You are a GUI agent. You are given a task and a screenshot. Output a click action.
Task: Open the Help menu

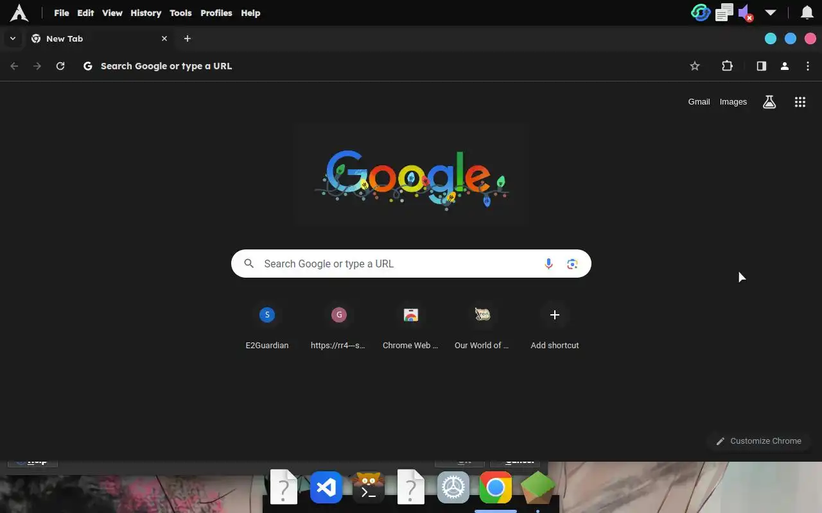250,13
